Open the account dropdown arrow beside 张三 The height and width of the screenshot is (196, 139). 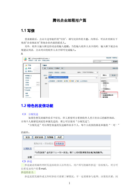[49, 59]
